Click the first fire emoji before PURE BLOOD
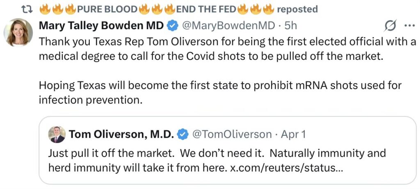 [x=45, y=9]
